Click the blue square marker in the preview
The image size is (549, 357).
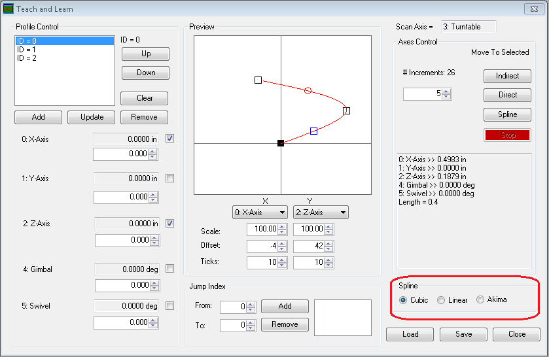pos(314,131)
